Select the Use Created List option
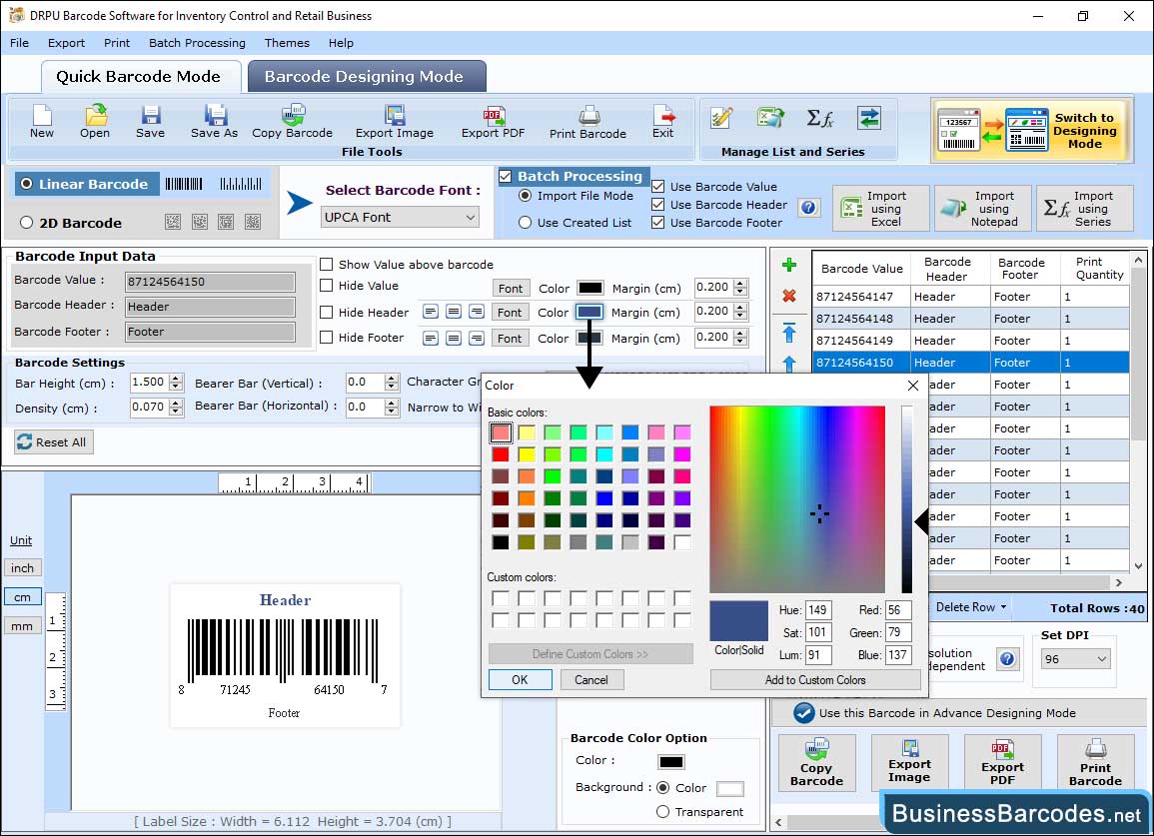 coord(525,223)
